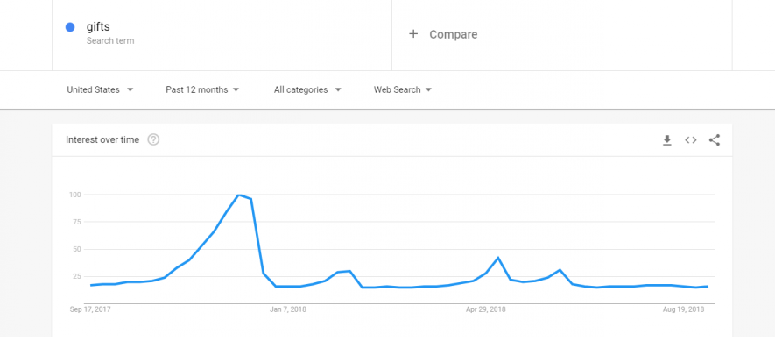Image resolution: width=775 pixels, height=341 pixels.
Task: Click the Interest over time heading
Action: pyautogui.click(x=102, y=139)
